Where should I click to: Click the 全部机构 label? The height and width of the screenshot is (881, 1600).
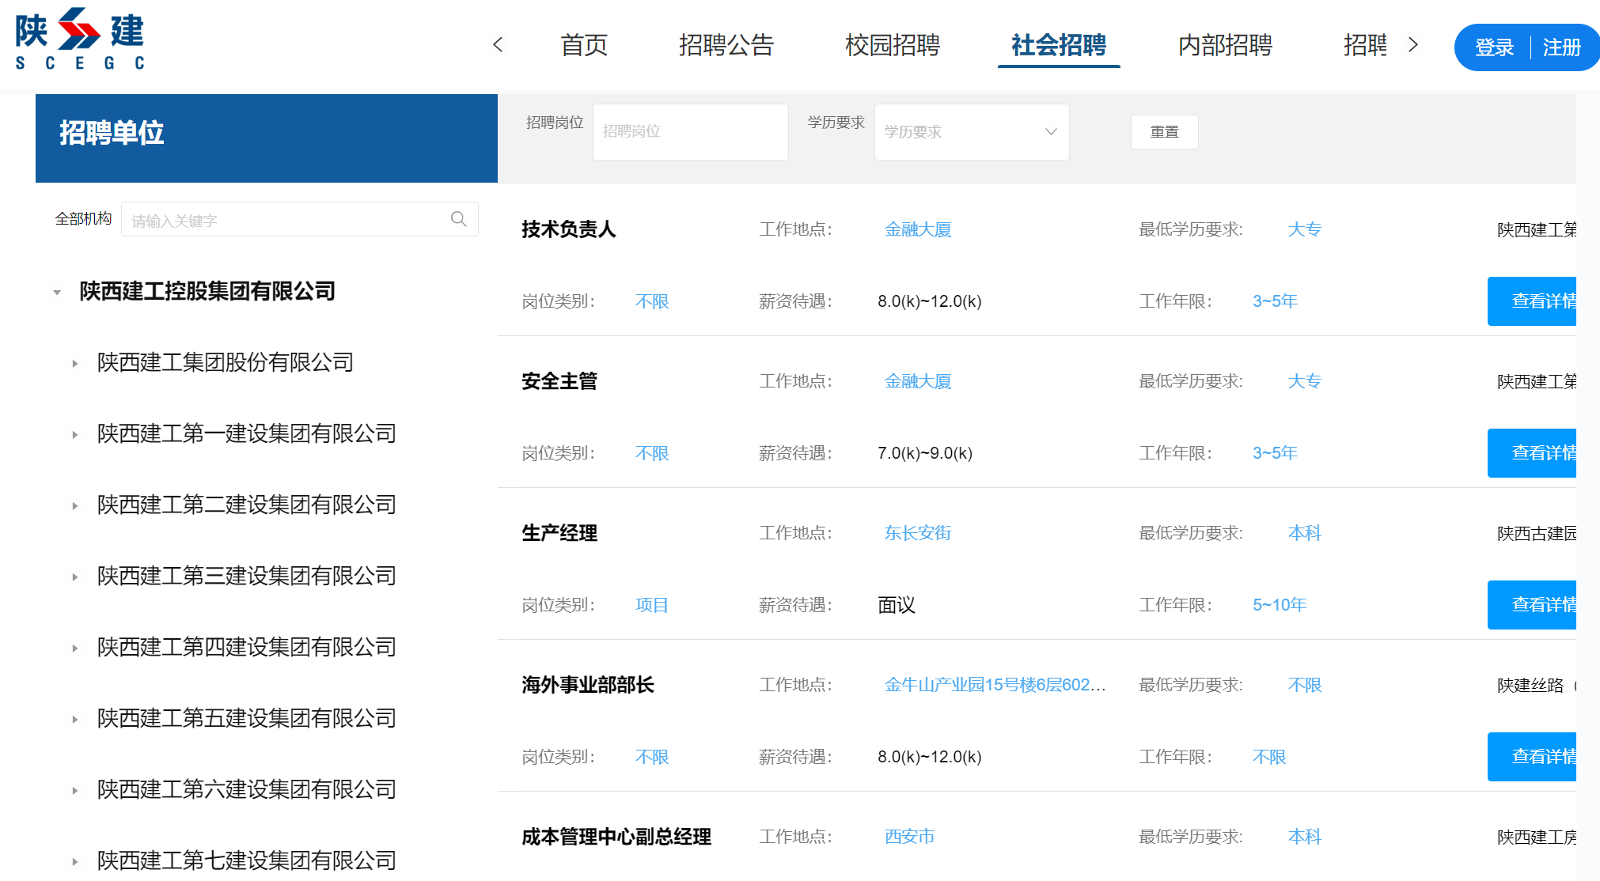point(83,218)
